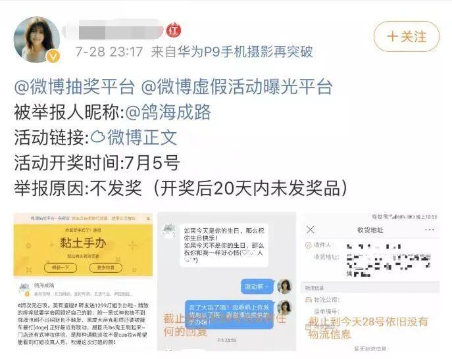Click the three-dot menu in 收货地址 header
The image size is (452, 359).
point(429,229)
